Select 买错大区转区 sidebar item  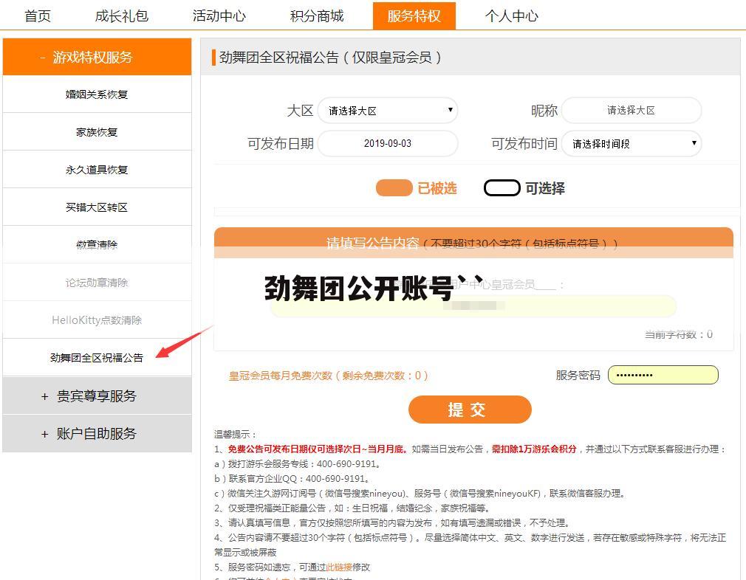tap(97, 207)
